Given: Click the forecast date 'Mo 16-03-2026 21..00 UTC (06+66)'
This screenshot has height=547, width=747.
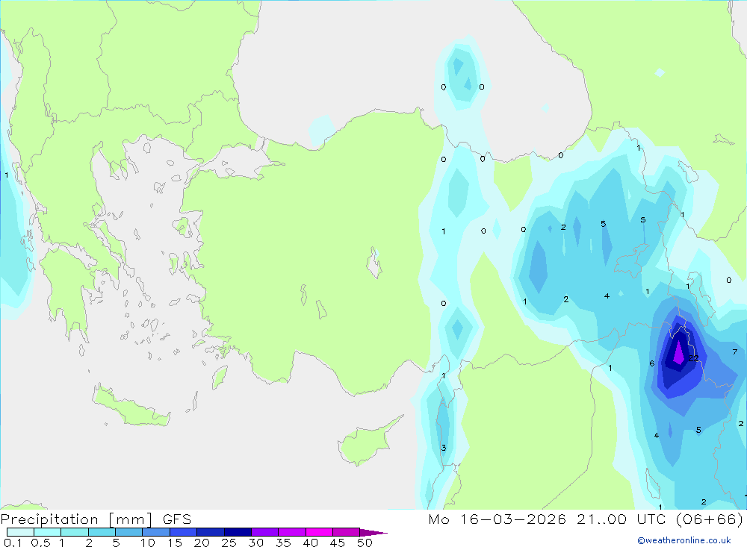Looking at the screenshot, I should [x=586, y=519].
